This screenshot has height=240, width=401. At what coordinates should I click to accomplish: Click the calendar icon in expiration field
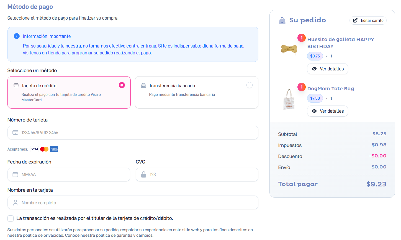[x=16, y=175]
